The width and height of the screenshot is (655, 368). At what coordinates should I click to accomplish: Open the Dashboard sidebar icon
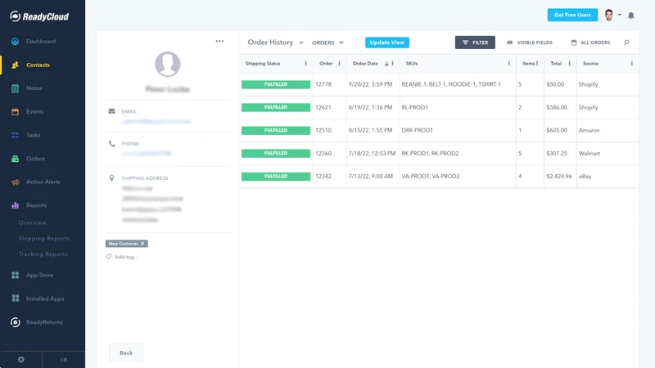click(15, 42)
